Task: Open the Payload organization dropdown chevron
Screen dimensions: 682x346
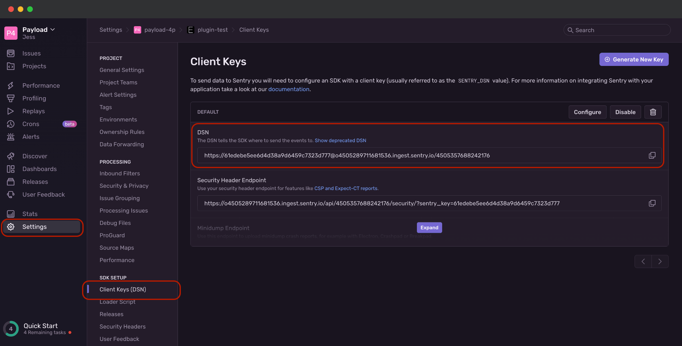Action: [x=53, y=30]
